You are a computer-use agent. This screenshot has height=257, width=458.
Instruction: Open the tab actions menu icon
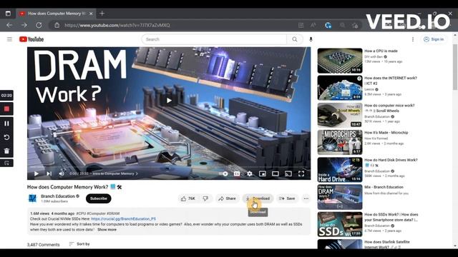point(8,14)
